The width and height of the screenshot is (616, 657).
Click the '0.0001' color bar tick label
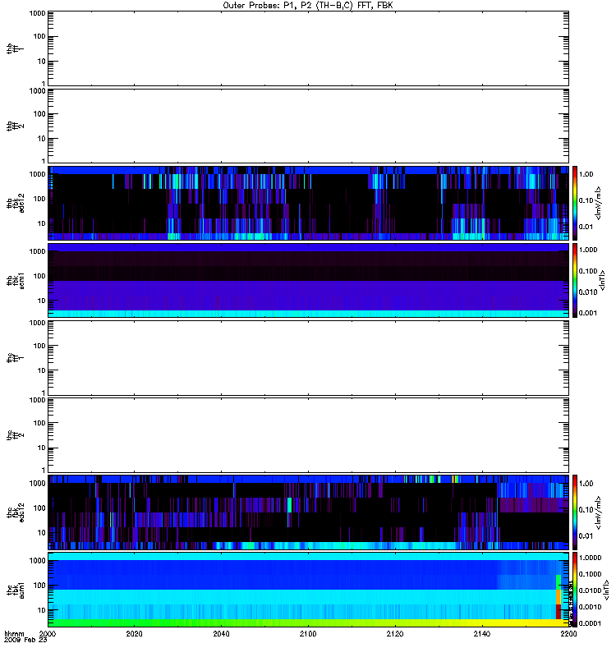tap(590, 623)
